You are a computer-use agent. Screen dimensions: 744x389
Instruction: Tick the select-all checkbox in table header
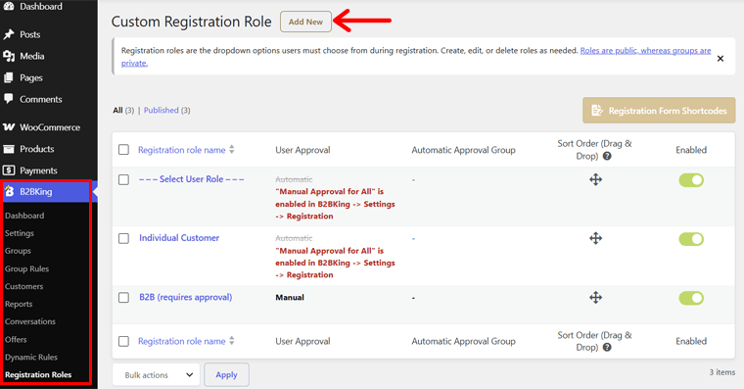[124, 150]
